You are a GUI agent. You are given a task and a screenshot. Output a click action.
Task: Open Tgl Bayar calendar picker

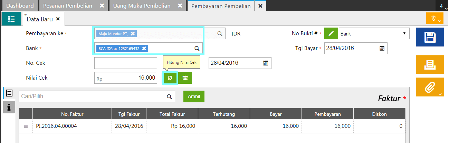[x=382, y=48]
